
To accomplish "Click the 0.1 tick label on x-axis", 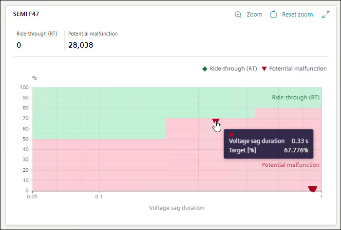I will click(99, 197).
